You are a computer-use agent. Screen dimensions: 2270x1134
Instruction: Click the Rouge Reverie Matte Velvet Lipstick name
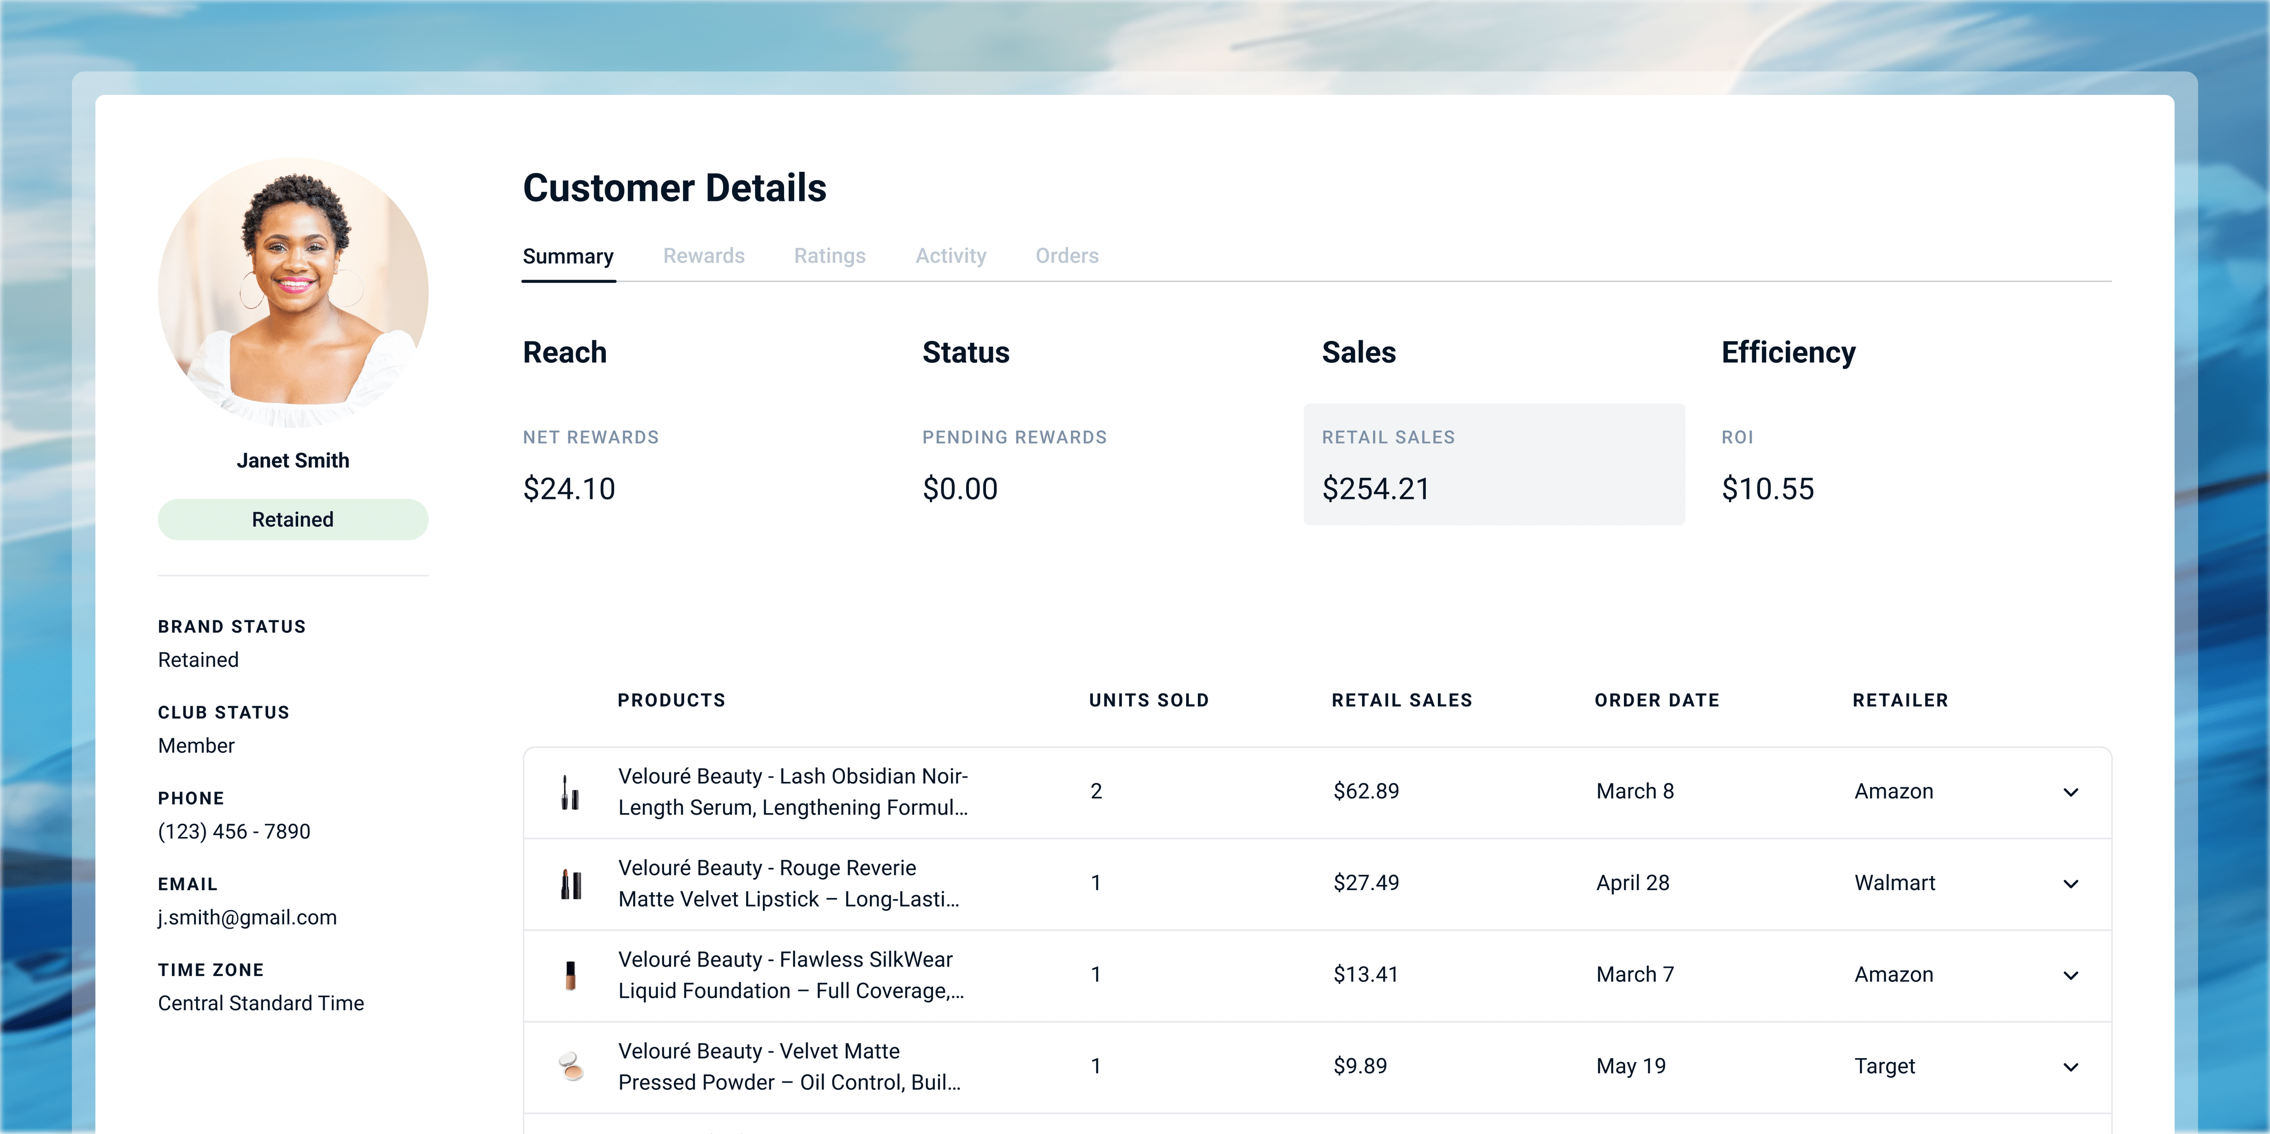click(x=788, y=883)
